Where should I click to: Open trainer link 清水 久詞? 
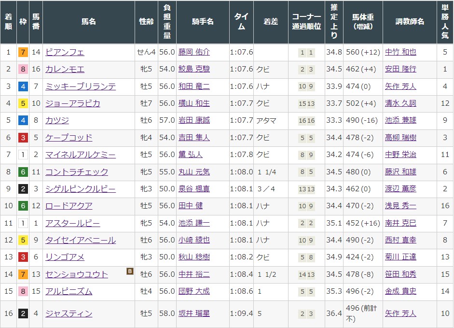(x=400, y=103)
